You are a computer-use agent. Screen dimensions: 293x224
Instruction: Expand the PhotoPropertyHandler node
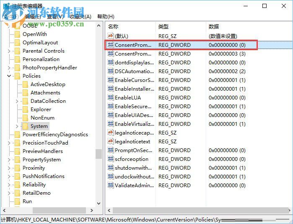point(9,67)
